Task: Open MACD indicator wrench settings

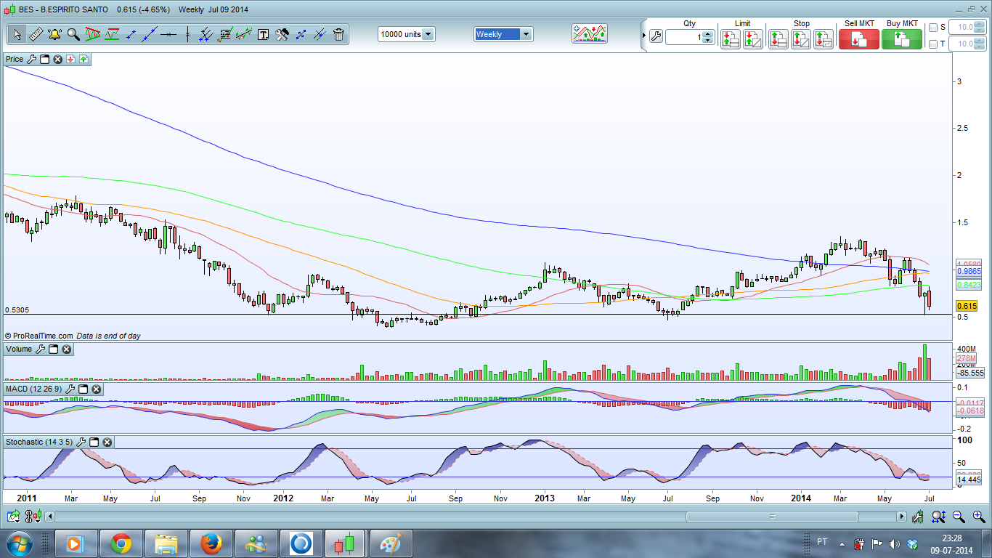Action: (x=71, y=389)
